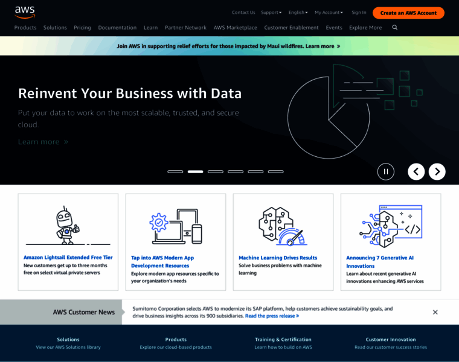459x362 pixels.
Task: Click the Lightsail robot illustration
Action: [68, 226]
